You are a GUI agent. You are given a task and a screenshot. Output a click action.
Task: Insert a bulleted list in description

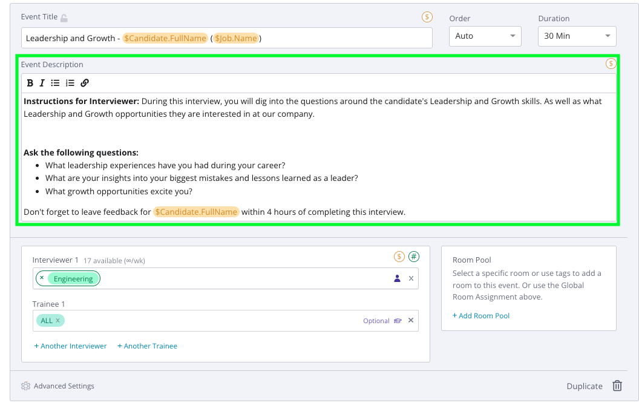(x=56, y=83)
